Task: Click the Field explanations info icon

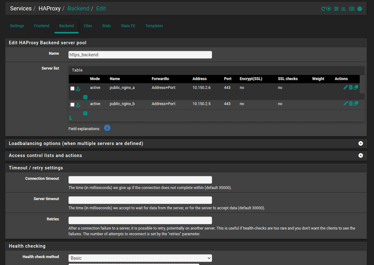Action: pyautogui.click(x=107, y=128)
